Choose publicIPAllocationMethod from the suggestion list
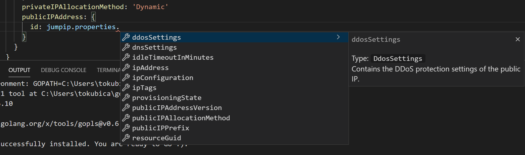This screenshot has width=525, height=155. point(181,118)
